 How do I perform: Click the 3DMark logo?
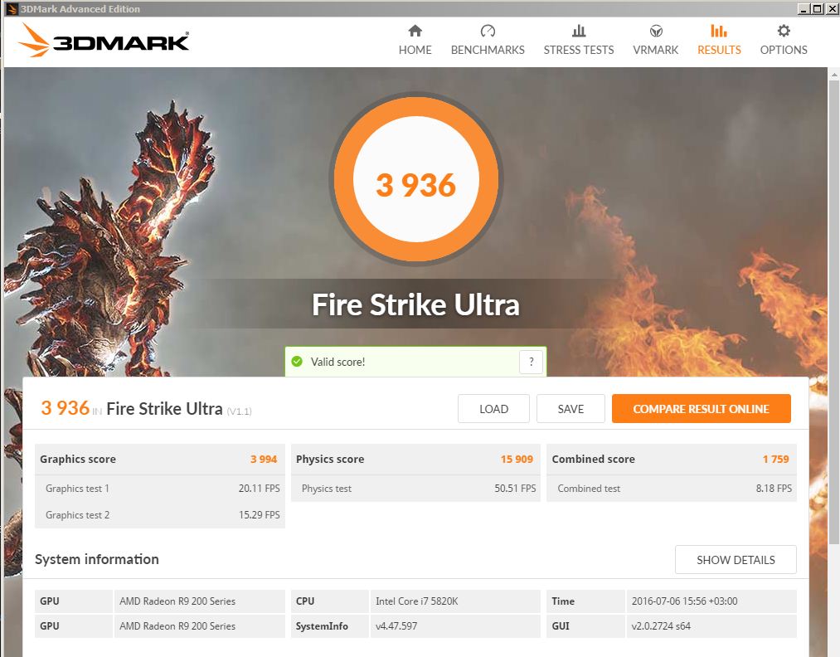(104, 40)
